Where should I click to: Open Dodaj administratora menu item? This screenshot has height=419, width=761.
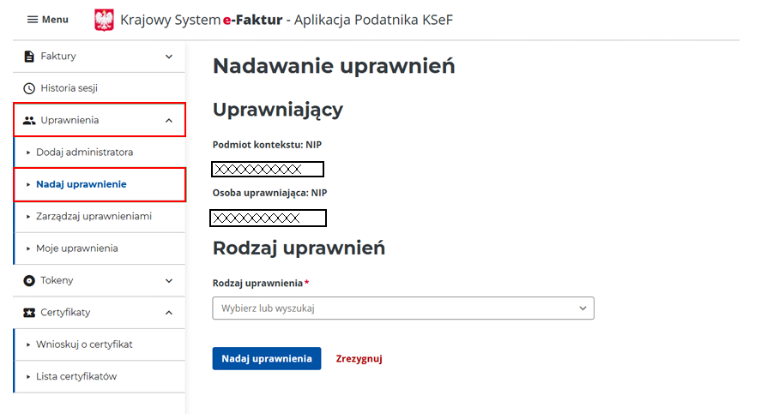click(84, 153)
